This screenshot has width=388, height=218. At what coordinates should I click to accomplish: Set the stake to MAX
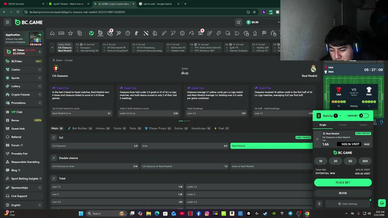(367, 144)
